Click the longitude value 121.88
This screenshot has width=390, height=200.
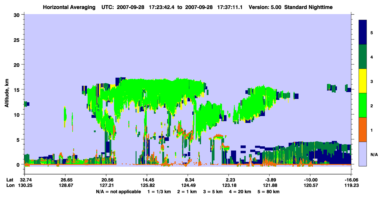pos(269,185)
